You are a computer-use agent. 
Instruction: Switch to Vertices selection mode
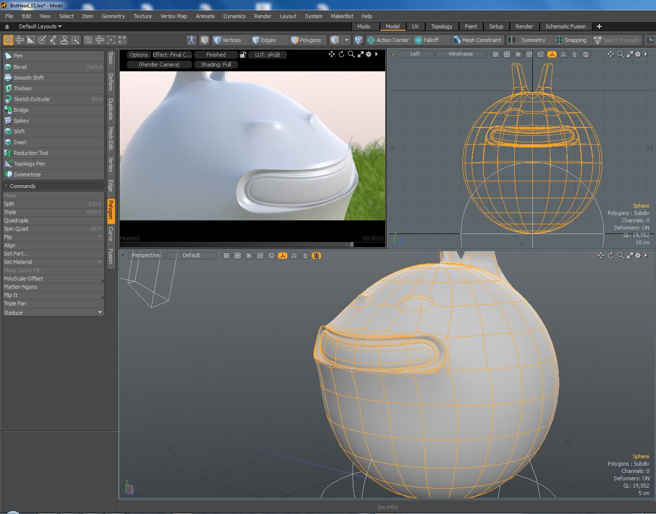[227, 40]
